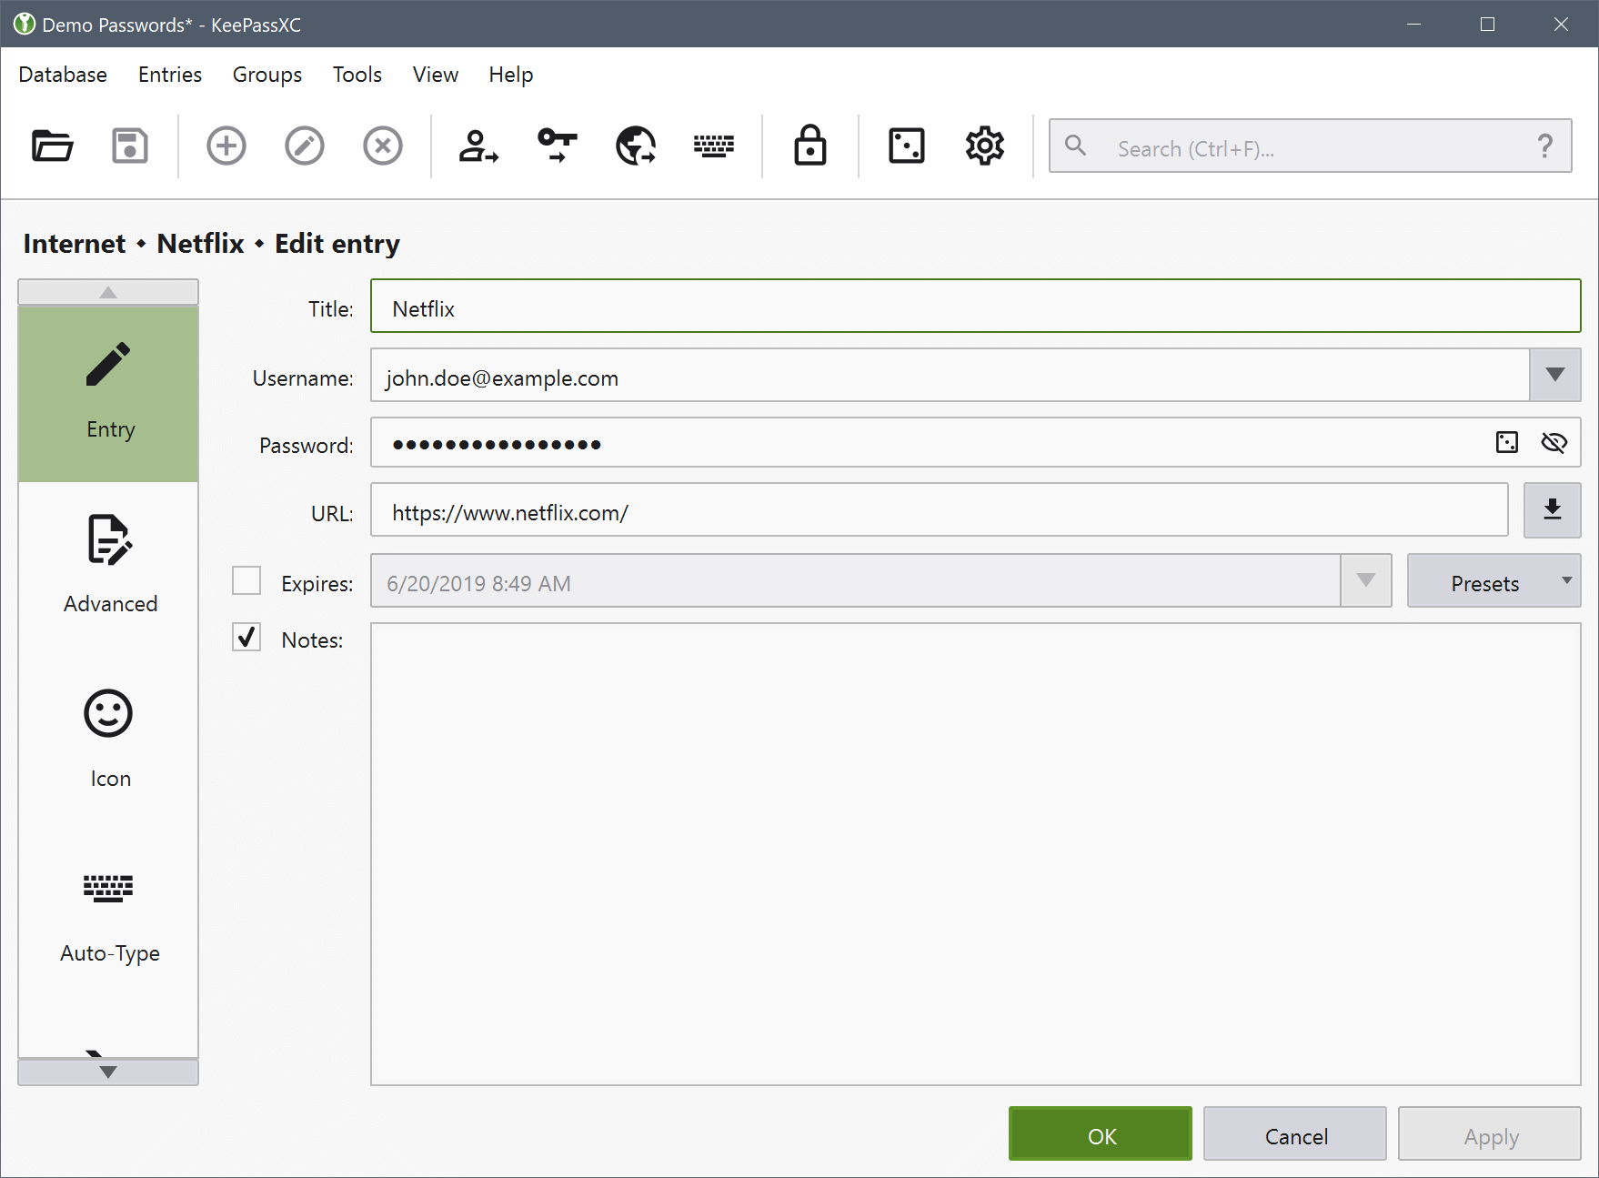Uncheck the Notes checkbox

click(246, 638)
